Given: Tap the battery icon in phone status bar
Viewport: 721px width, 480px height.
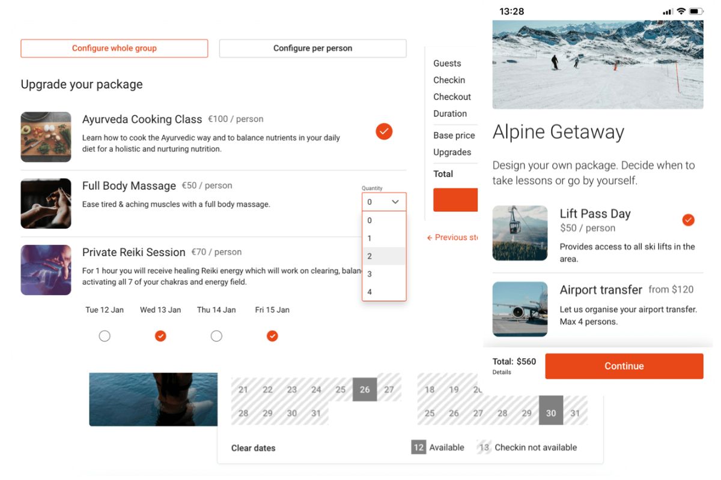Looking at the screenshot, I should pos(696,11).
